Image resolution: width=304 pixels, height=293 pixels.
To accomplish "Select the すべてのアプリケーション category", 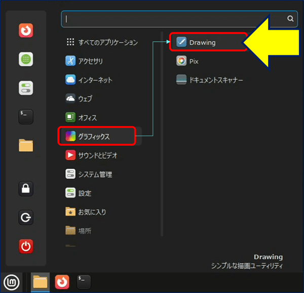I will coord(102,42).
